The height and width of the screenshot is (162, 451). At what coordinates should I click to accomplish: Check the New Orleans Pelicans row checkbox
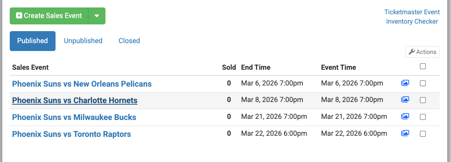423,83
